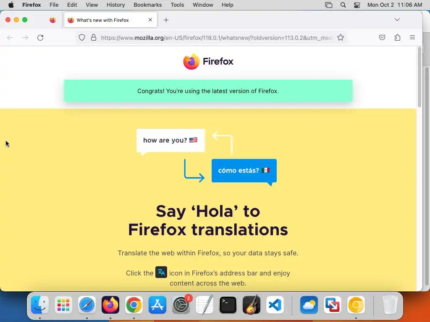The width and height of the screenshot is (430, 322).
Task: Click the translate icon in page text
Action: pos(161,272)
